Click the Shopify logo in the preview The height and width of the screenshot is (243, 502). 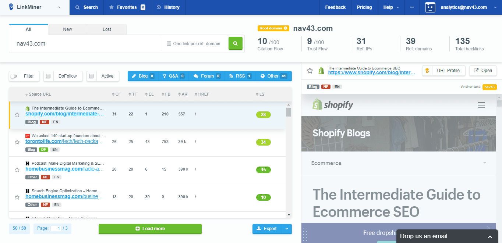click(333, 105)
